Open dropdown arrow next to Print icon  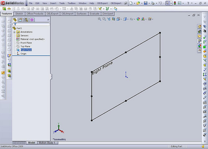point(156,3)
